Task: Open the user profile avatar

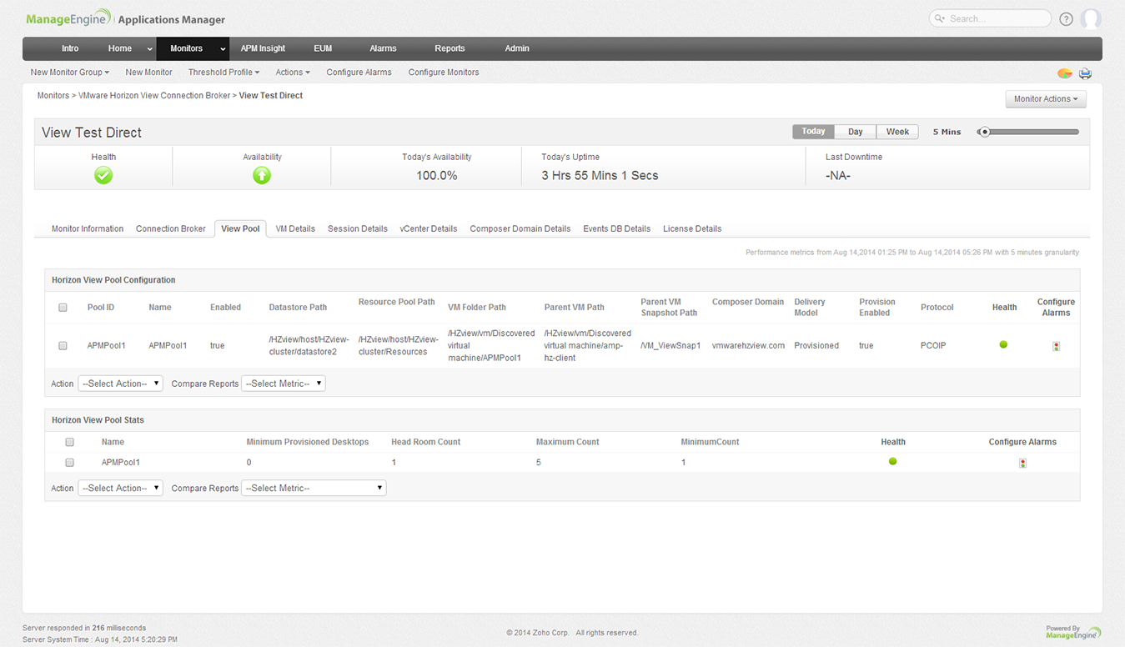Action: coord(1092,18)
